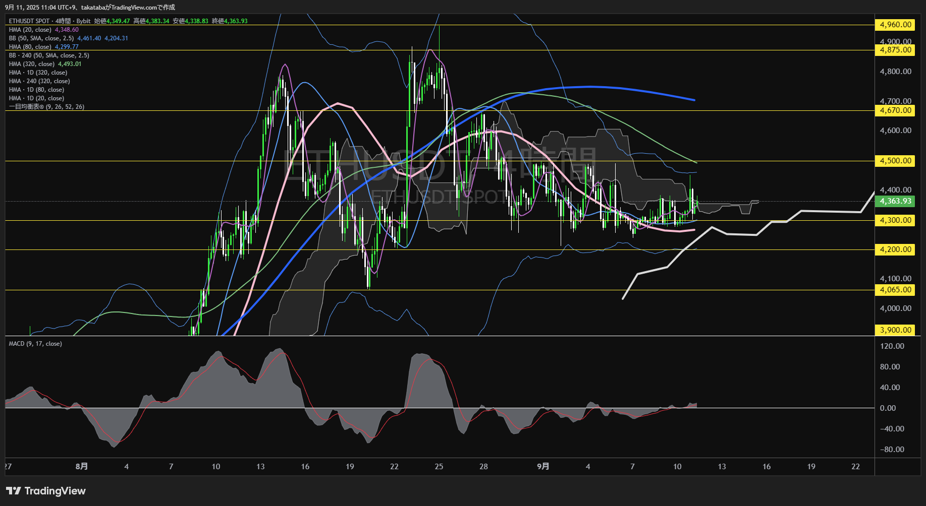Click the 9月 label on time axis
Viewport: 926px width, 506px height.
point(543,467)
